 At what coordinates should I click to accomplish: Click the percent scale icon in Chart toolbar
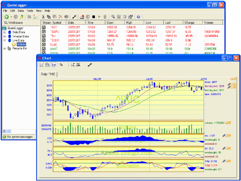coord(61,65)
